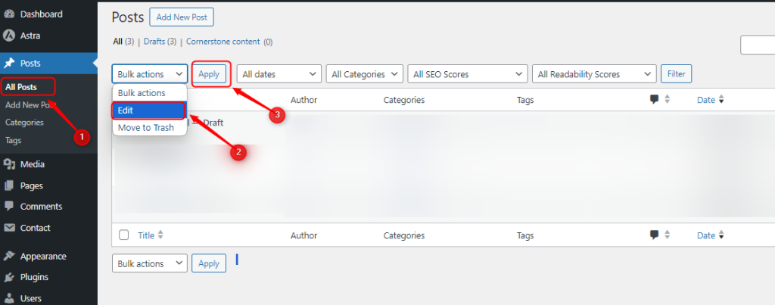775x305 pixels.
Task: Open the All Readability Scores dropdown
Action: tap(593, 74)
